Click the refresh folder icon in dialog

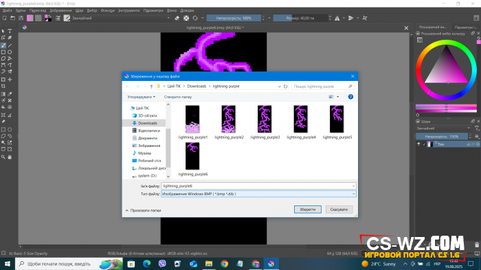point(286,87)
